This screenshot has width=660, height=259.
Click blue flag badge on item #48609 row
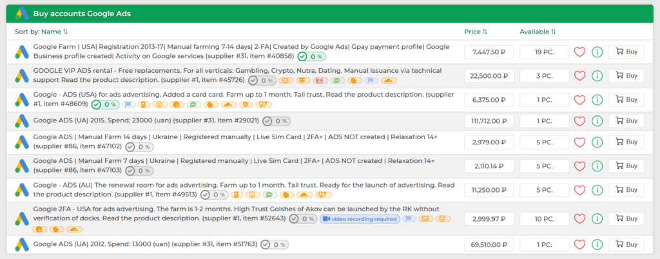(128, 104)
